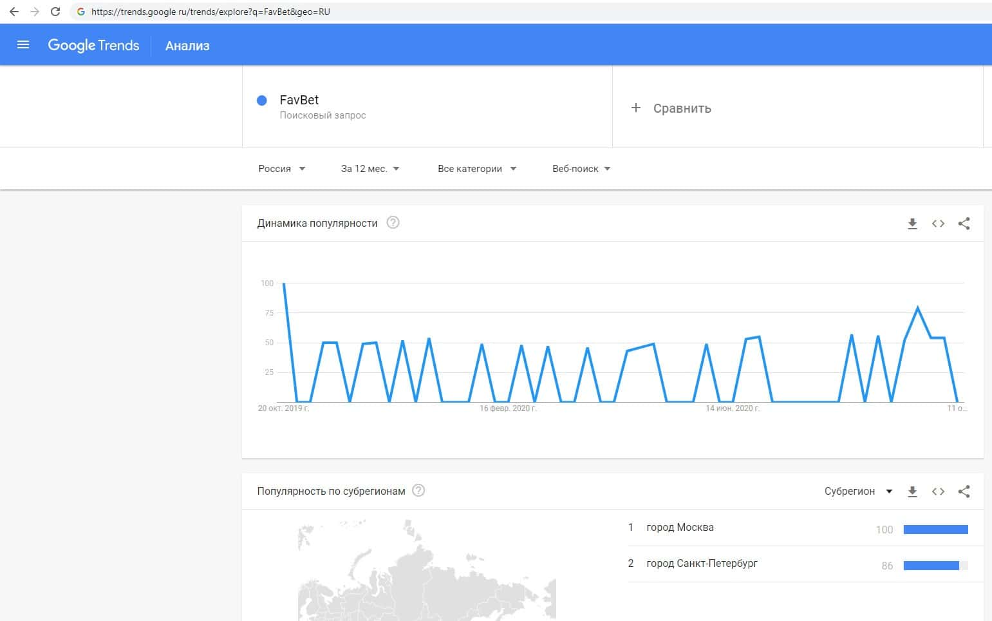Image resolution: width=992 pixels, height=621 pixels.
Task: Expand the Все категории dropdown
Action: [x=477, y=169]
